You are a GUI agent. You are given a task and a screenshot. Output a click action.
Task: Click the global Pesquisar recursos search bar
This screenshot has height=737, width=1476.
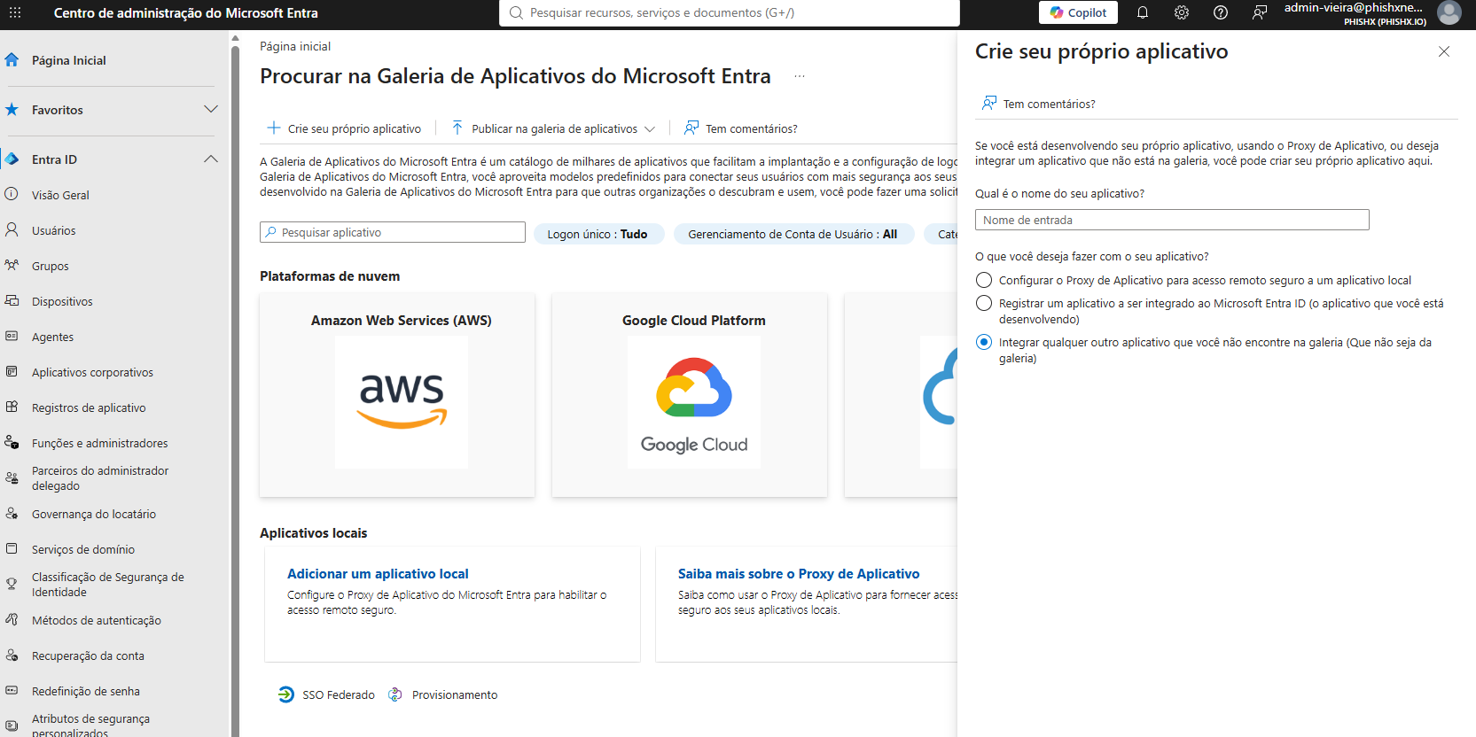(730, 12)
